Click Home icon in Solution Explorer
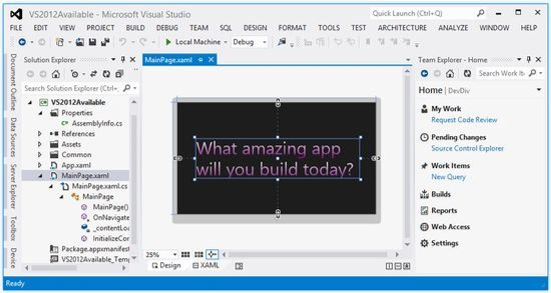The height and width of the screenshot is (293, 551). (x=56, y=74)
